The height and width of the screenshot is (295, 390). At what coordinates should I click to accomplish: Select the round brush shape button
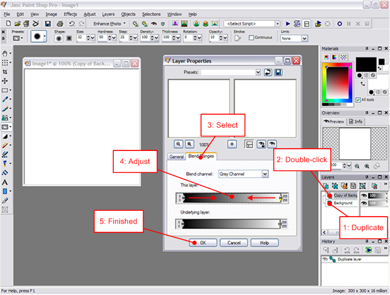click(59, 38)
